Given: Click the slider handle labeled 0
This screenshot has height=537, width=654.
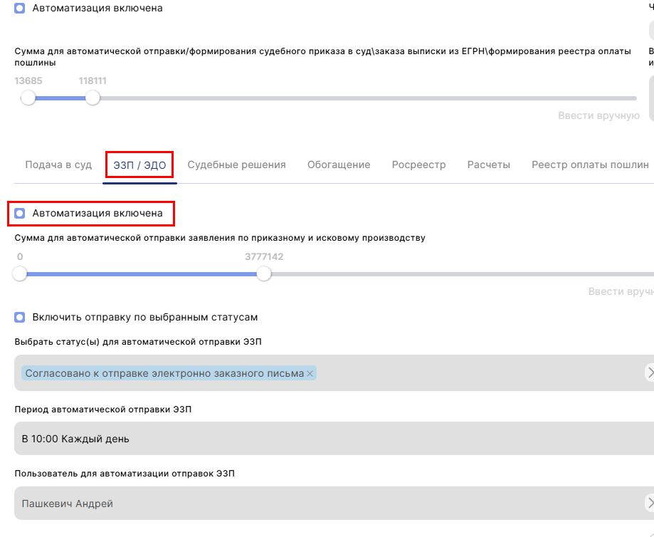Looking at the screenshot, I should [20, 273].
